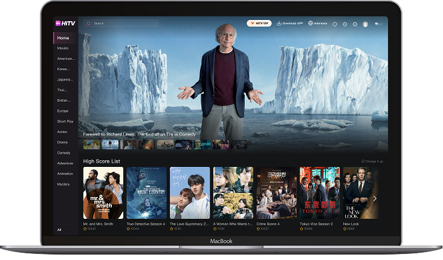Go to Short Play category
The width and height of the screenshot is (443, 260).
pos(65,121)
